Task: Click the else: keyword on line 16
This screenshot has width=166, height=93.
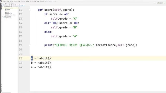Action: (48, 32)
